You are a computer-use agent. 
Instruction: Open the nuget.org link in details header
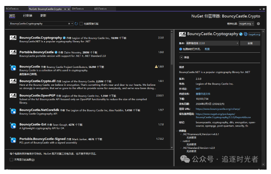254,34
